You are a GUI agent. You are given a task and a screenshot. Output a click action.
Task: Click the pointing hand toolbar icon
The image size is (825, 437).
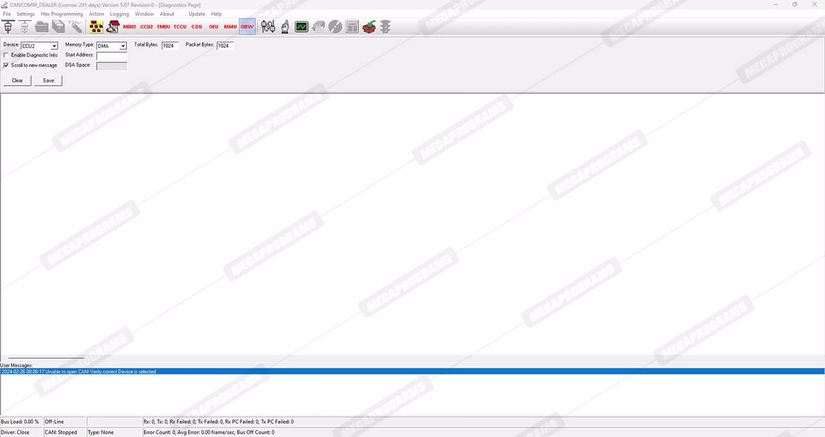(284, 27)
